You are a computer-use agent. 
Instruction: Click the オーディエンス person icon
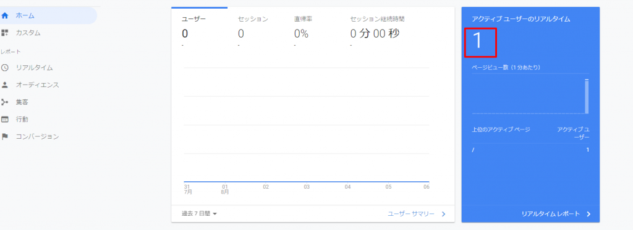point(5,85)
